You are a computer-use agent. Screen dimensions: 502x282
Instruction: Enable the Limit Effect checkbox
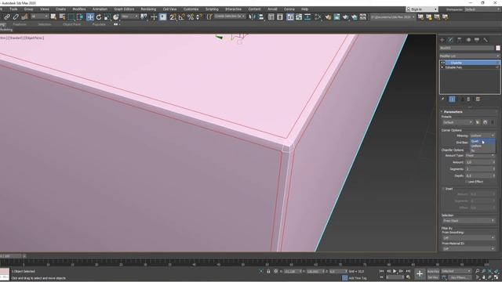coord(467,182)
